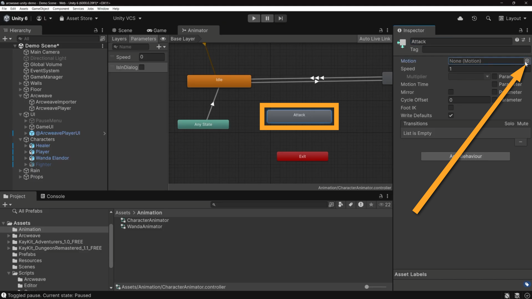Open the Unity cloud icon
Screen dimensions: 532x299
[460, 18]
